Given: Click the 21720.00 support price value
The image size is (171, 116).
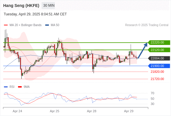Looking at the screenshot, I should tap(157, 79).
